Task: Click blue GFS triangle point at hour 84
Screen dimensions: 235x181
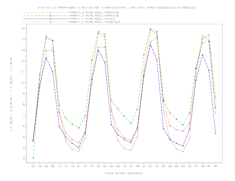Action: pyautogui.click(x=215, y=133)
